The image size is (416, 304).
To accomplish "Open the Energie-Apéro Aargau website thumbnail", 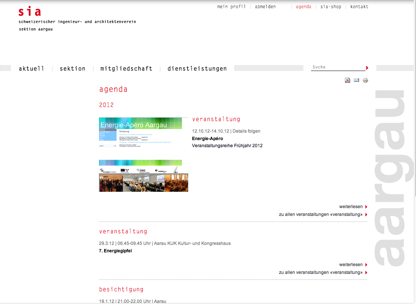I will click(x=140, y=133).
